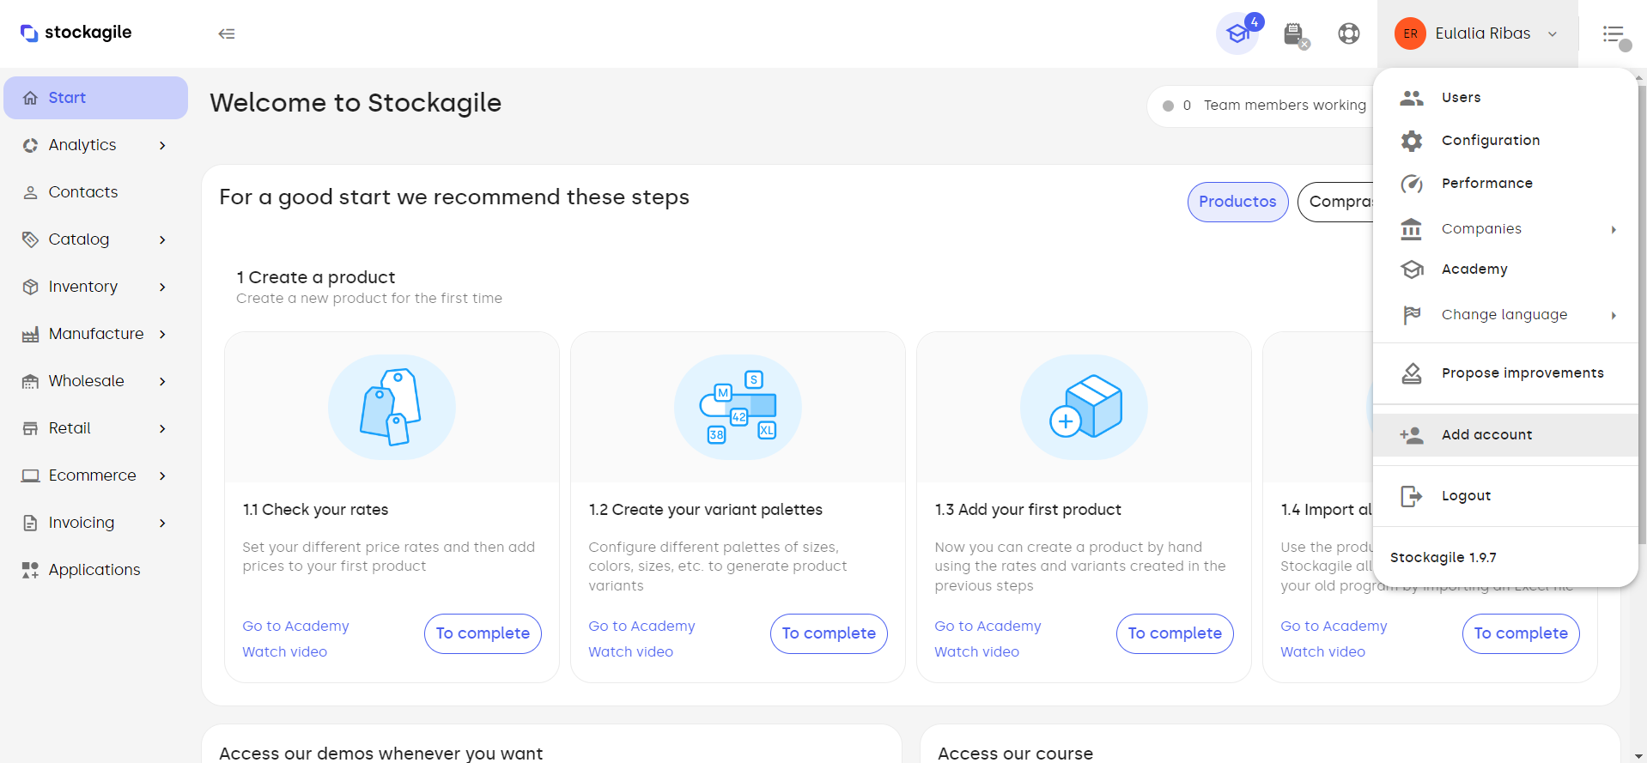1647x763 pixels.
Task: Click the Propose improvements pencil icon
Action: pyautogui.click(x=1412, y=373)
